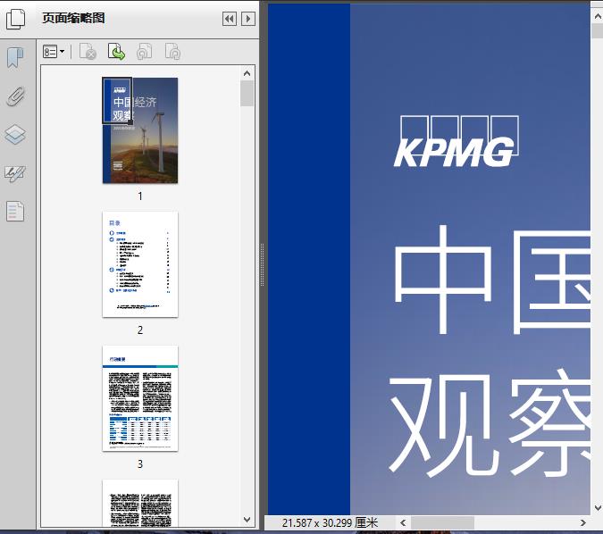
Task: Select the partially visible page 4 thumbnail
Action: point(140,503)
